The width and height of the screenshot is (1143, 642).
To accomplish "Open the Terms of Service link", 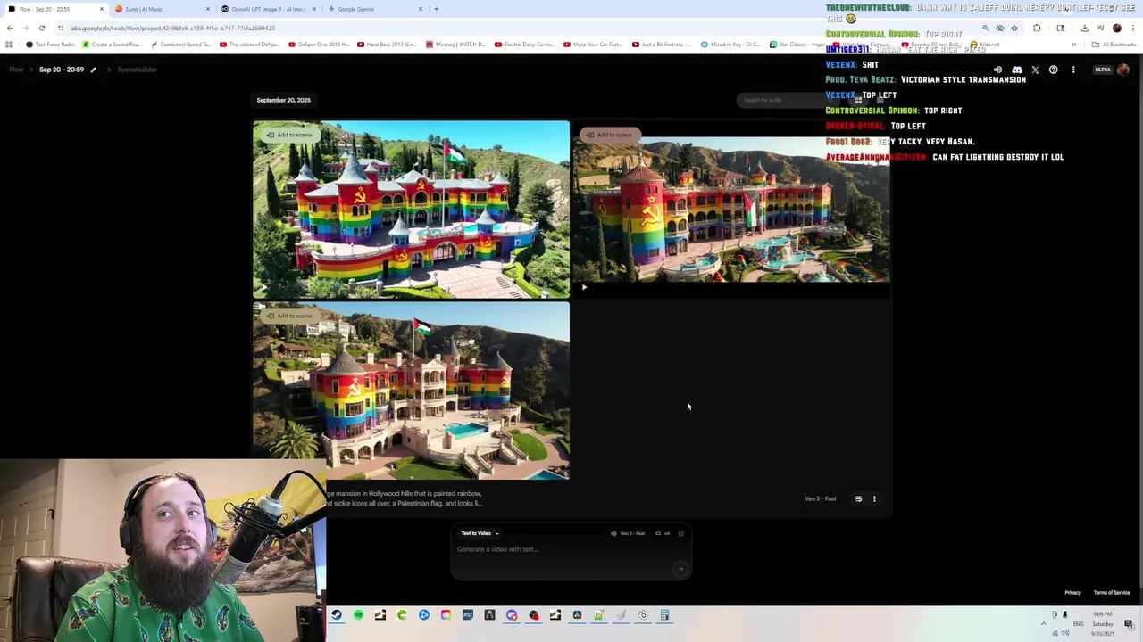I will point(1112,593).
